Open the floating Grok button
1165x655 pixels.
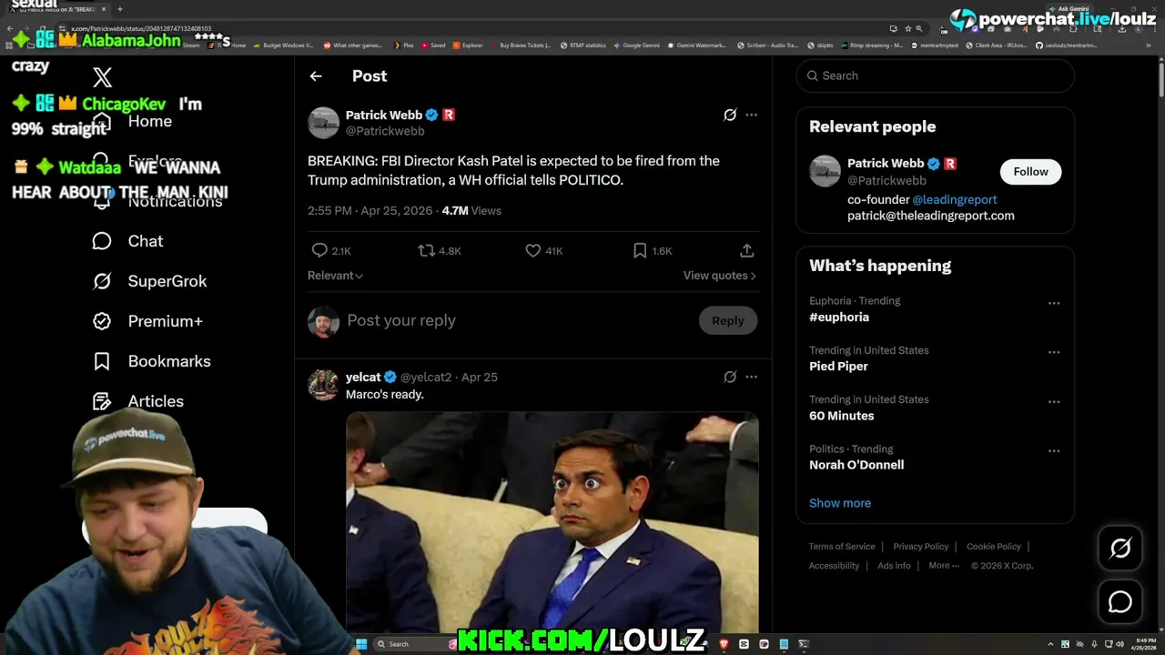(1120, 548)
